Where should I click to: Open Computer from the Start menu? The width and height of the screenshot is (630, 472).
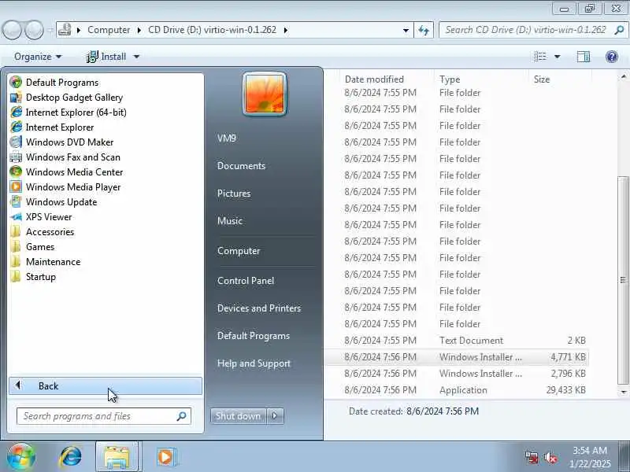pos(239,251)
